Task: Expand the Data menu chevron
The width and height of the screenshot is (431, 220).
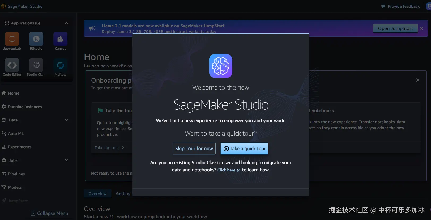Action: 67,120
